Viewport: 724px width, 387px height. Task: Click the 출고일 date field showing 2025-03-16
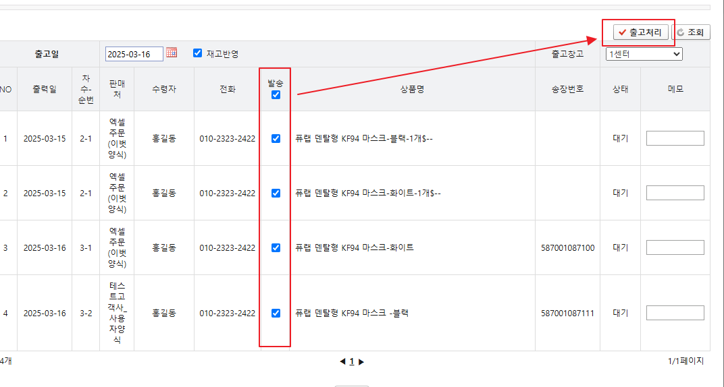134,54
